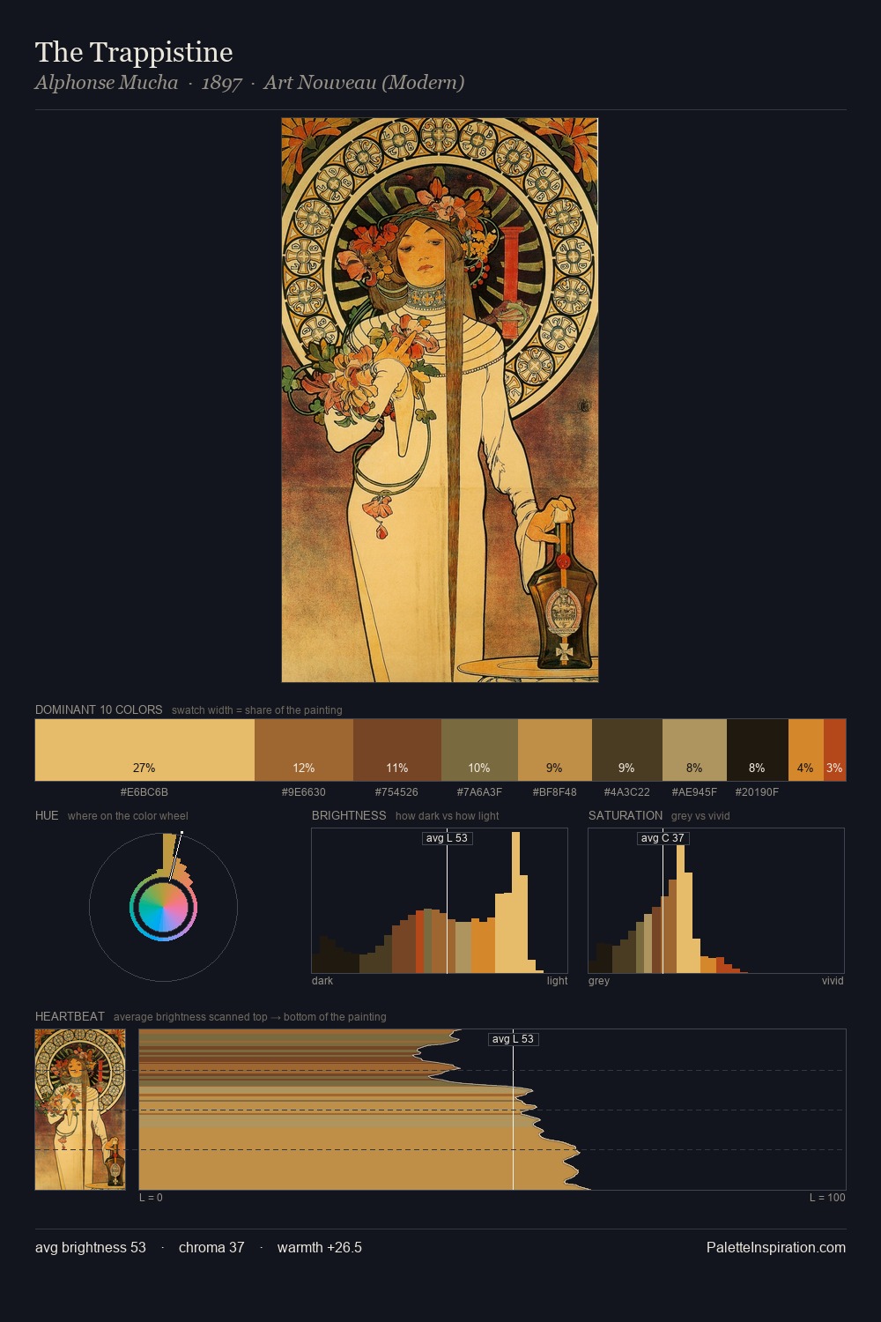Click "swatch width = share of the painting"
Screen dimensions: 881x1322
pos(257,710)
